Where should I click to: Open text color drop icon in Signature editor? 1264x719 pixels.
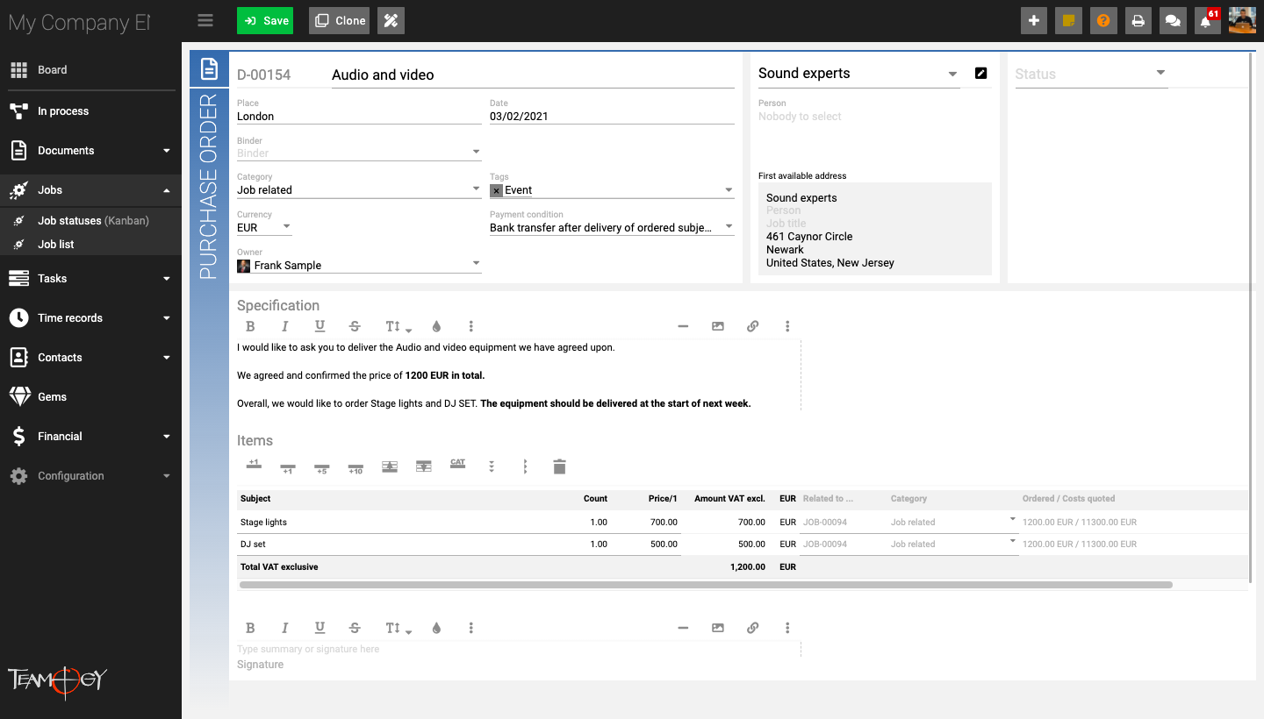(436, 628)
